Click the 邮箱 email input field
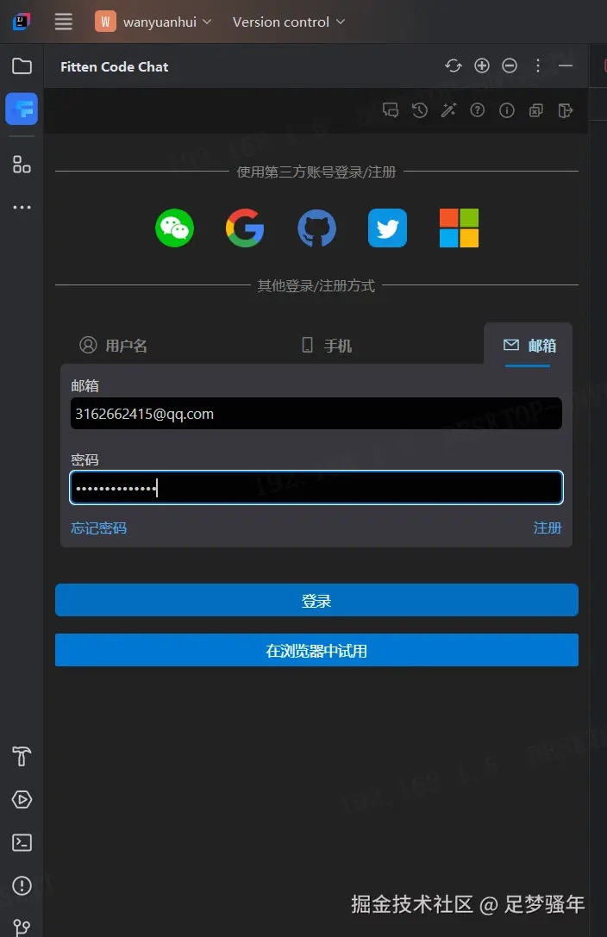This screenshot has width=607, height=937. 316,414
